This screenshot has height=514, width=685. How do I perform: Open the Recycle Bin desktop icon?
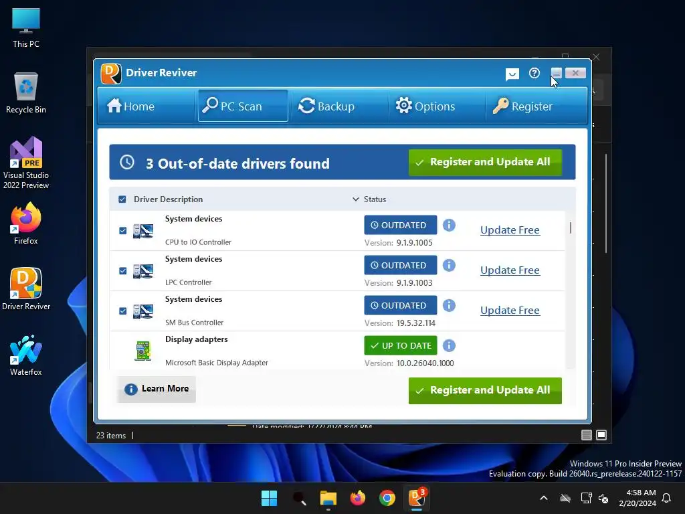[x=26, y=92]
